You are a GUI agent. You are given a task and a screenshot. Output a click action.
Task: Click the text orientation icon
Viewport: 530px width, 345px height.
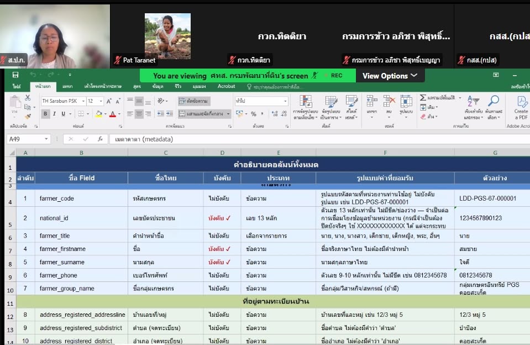tap(161, 101)
